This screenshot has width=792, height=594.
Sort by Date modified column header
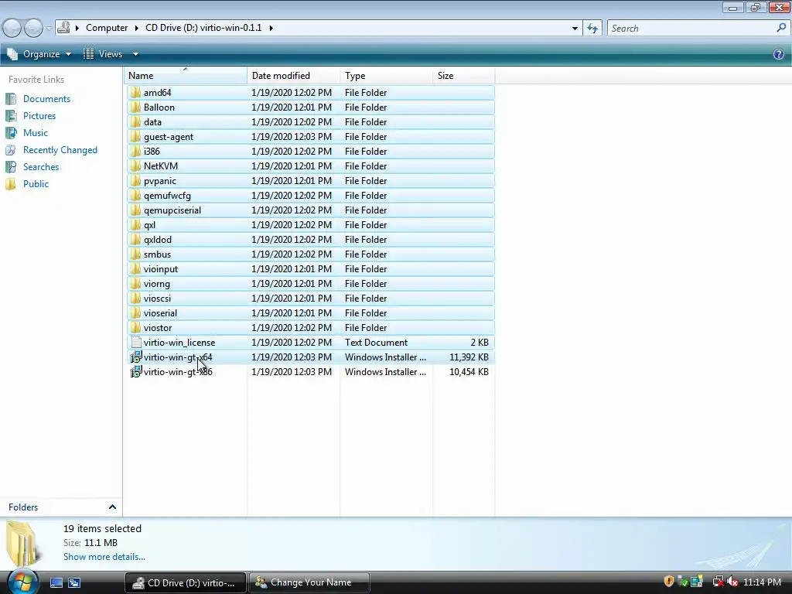tap(293, 76)
